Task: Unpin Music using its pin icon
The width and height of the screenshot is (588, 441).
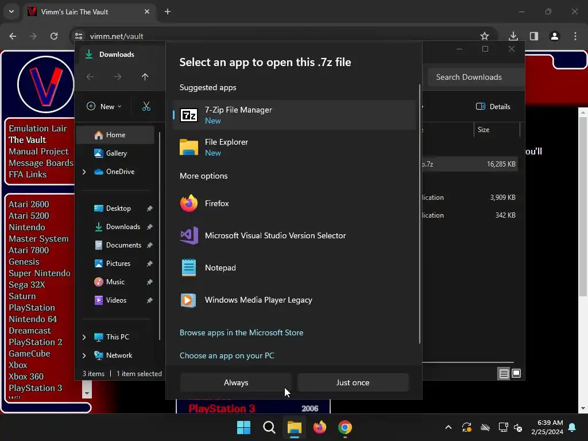Action: (x=150, y=282)
